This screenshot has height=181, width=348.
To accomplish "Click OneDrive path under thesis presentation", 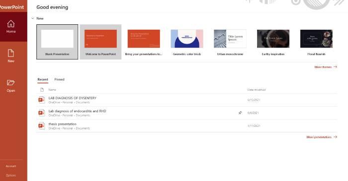I will tap(69, 128).
